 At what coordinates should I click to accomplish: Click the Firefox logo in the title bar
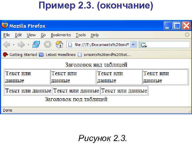tap(5, 25)
